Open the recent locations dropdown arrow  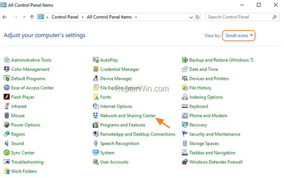point(24,17)
